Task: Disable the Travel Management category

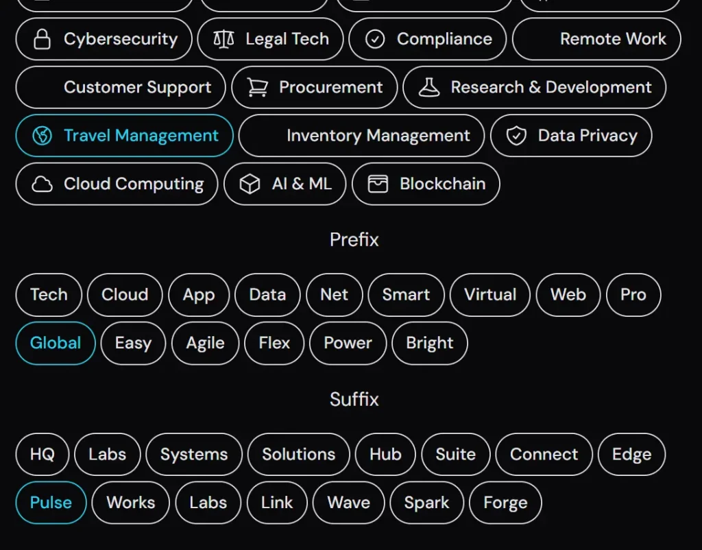Action: tap(124, 136)
